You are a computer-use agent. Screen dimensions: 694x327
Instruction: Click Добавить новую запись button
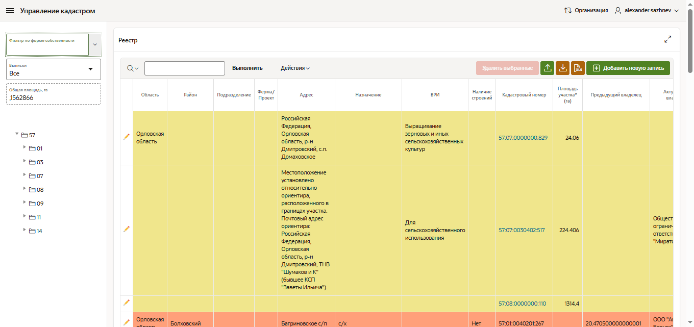coord(628,68)
